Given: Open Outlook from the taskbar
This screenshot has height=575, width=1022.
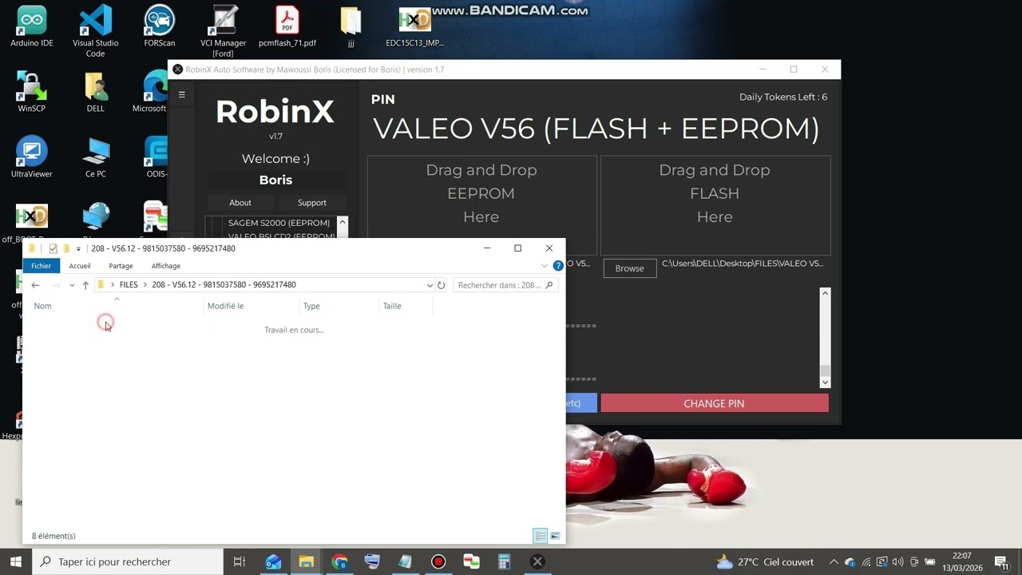Looking at the screenshot, I should pos(273,561).
